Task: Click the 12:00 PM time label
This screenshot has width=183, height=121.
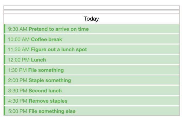Action: pyautogui.click(x=19, y=60)
